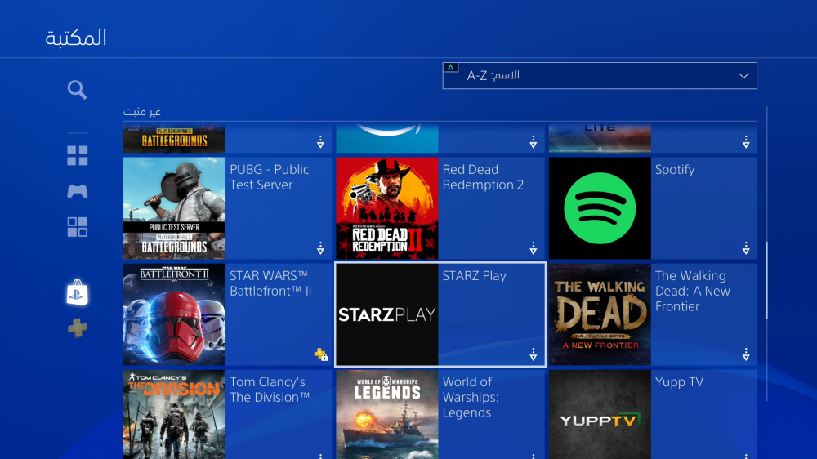Click the download arrow on Red Dead Redemption 2
Viewport: 817px width, 459px height.
tap(533, 248)
